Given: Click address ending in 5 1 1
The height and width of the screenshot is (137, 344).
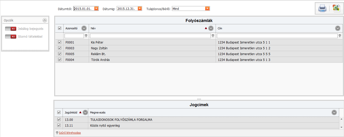Looking at the screenshot, I should point(244,42).
